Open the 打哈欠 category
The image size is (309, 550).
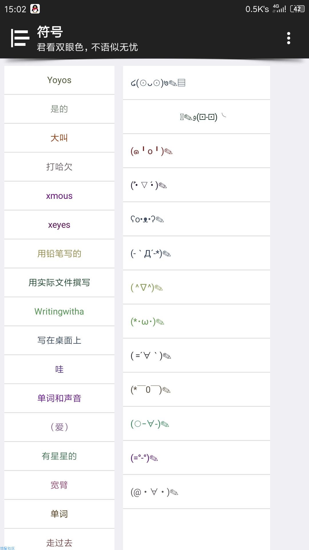(x=59, y=167)
